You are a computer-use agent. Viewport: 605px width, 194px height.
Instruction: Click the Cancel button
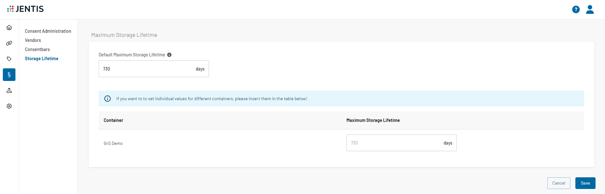(558, 183)
